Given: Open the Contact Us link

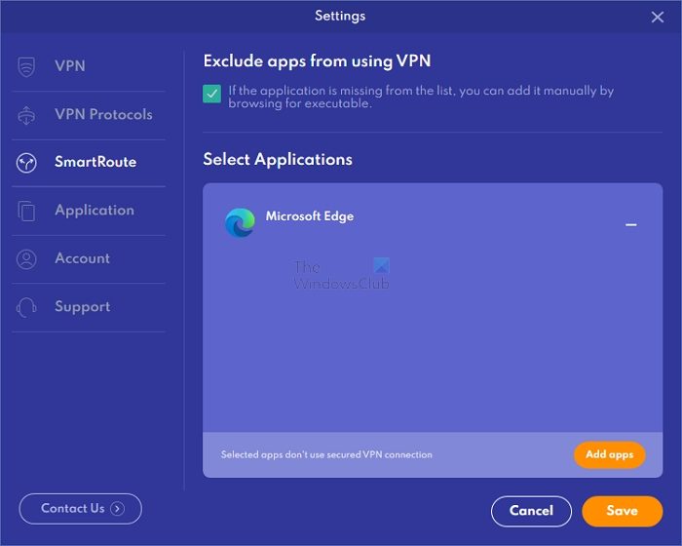Looking at the screenshot, I should pyautogui.click(x=81, y=509).
